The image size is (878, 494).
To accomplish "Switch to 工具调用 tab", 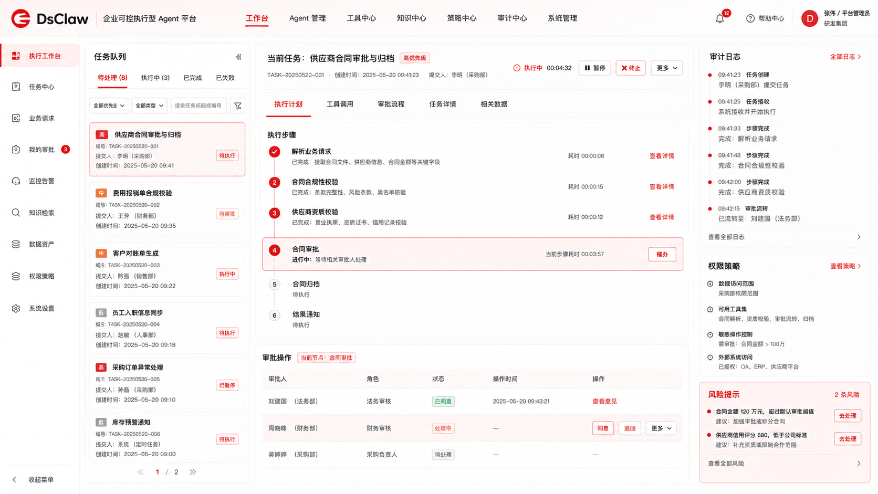I will (x=340, y=104).
